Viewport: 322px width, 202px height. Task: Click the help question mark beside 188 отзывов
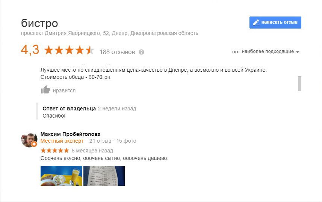pos(142,52)
